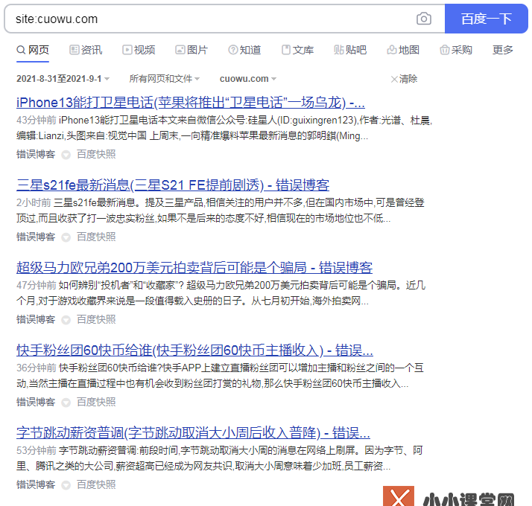The width and height of the screenshot is (532, 506).
Task: Expand the 更多 more options
Action: (503, 50)
